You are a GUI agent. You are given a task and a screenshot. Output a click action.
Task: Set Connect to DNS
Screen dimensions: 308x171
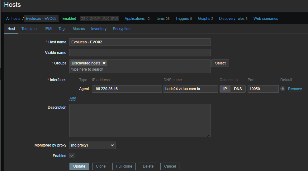(238, 89)
